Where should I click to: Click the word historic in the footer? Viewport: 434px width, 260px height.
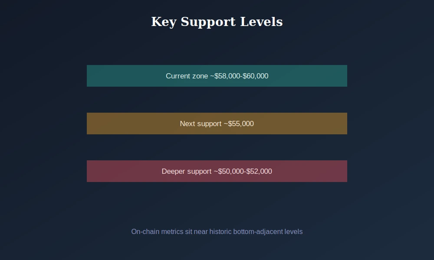coord(220,231)
